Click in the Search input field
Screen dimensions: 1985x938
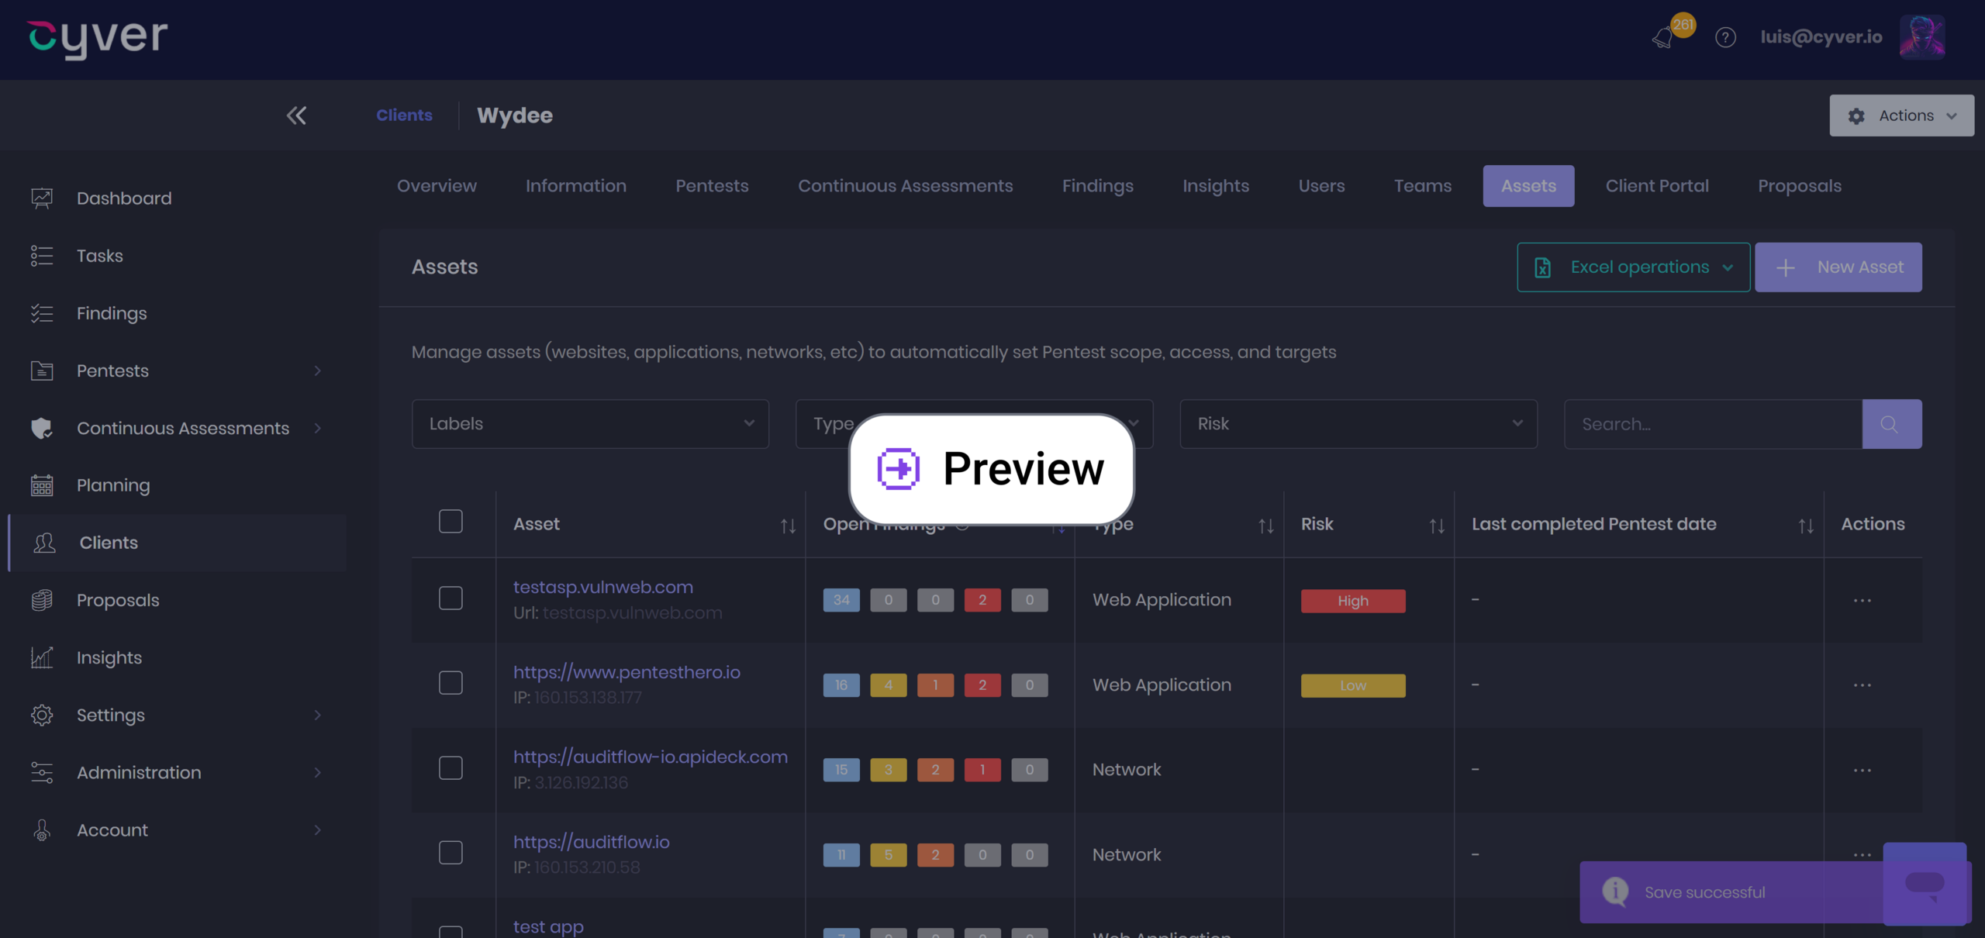click(x=1713, y=424)
